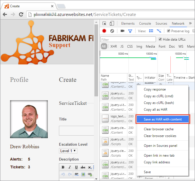This screenshot has width=195, height=181.
Task: Click the page info icon in the address bar
Action: click(30, 15)
